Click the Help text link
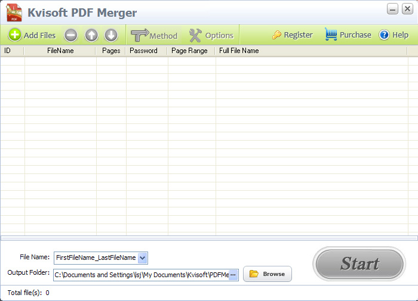Screen dimensions: 418x301 [401, 35]
